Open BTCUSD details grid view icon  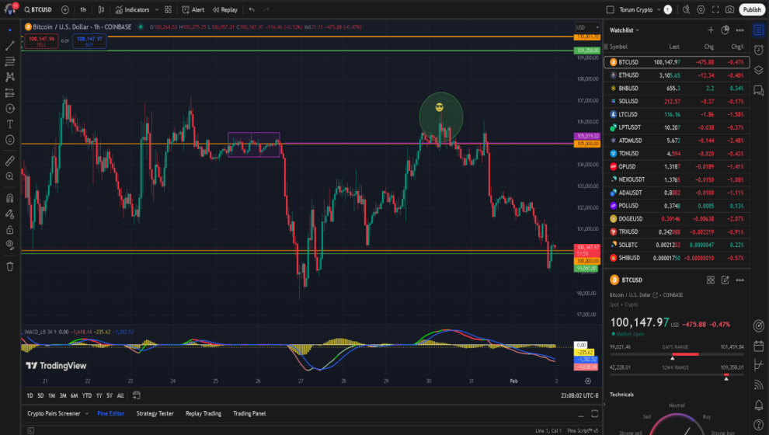tap(711, 280)
